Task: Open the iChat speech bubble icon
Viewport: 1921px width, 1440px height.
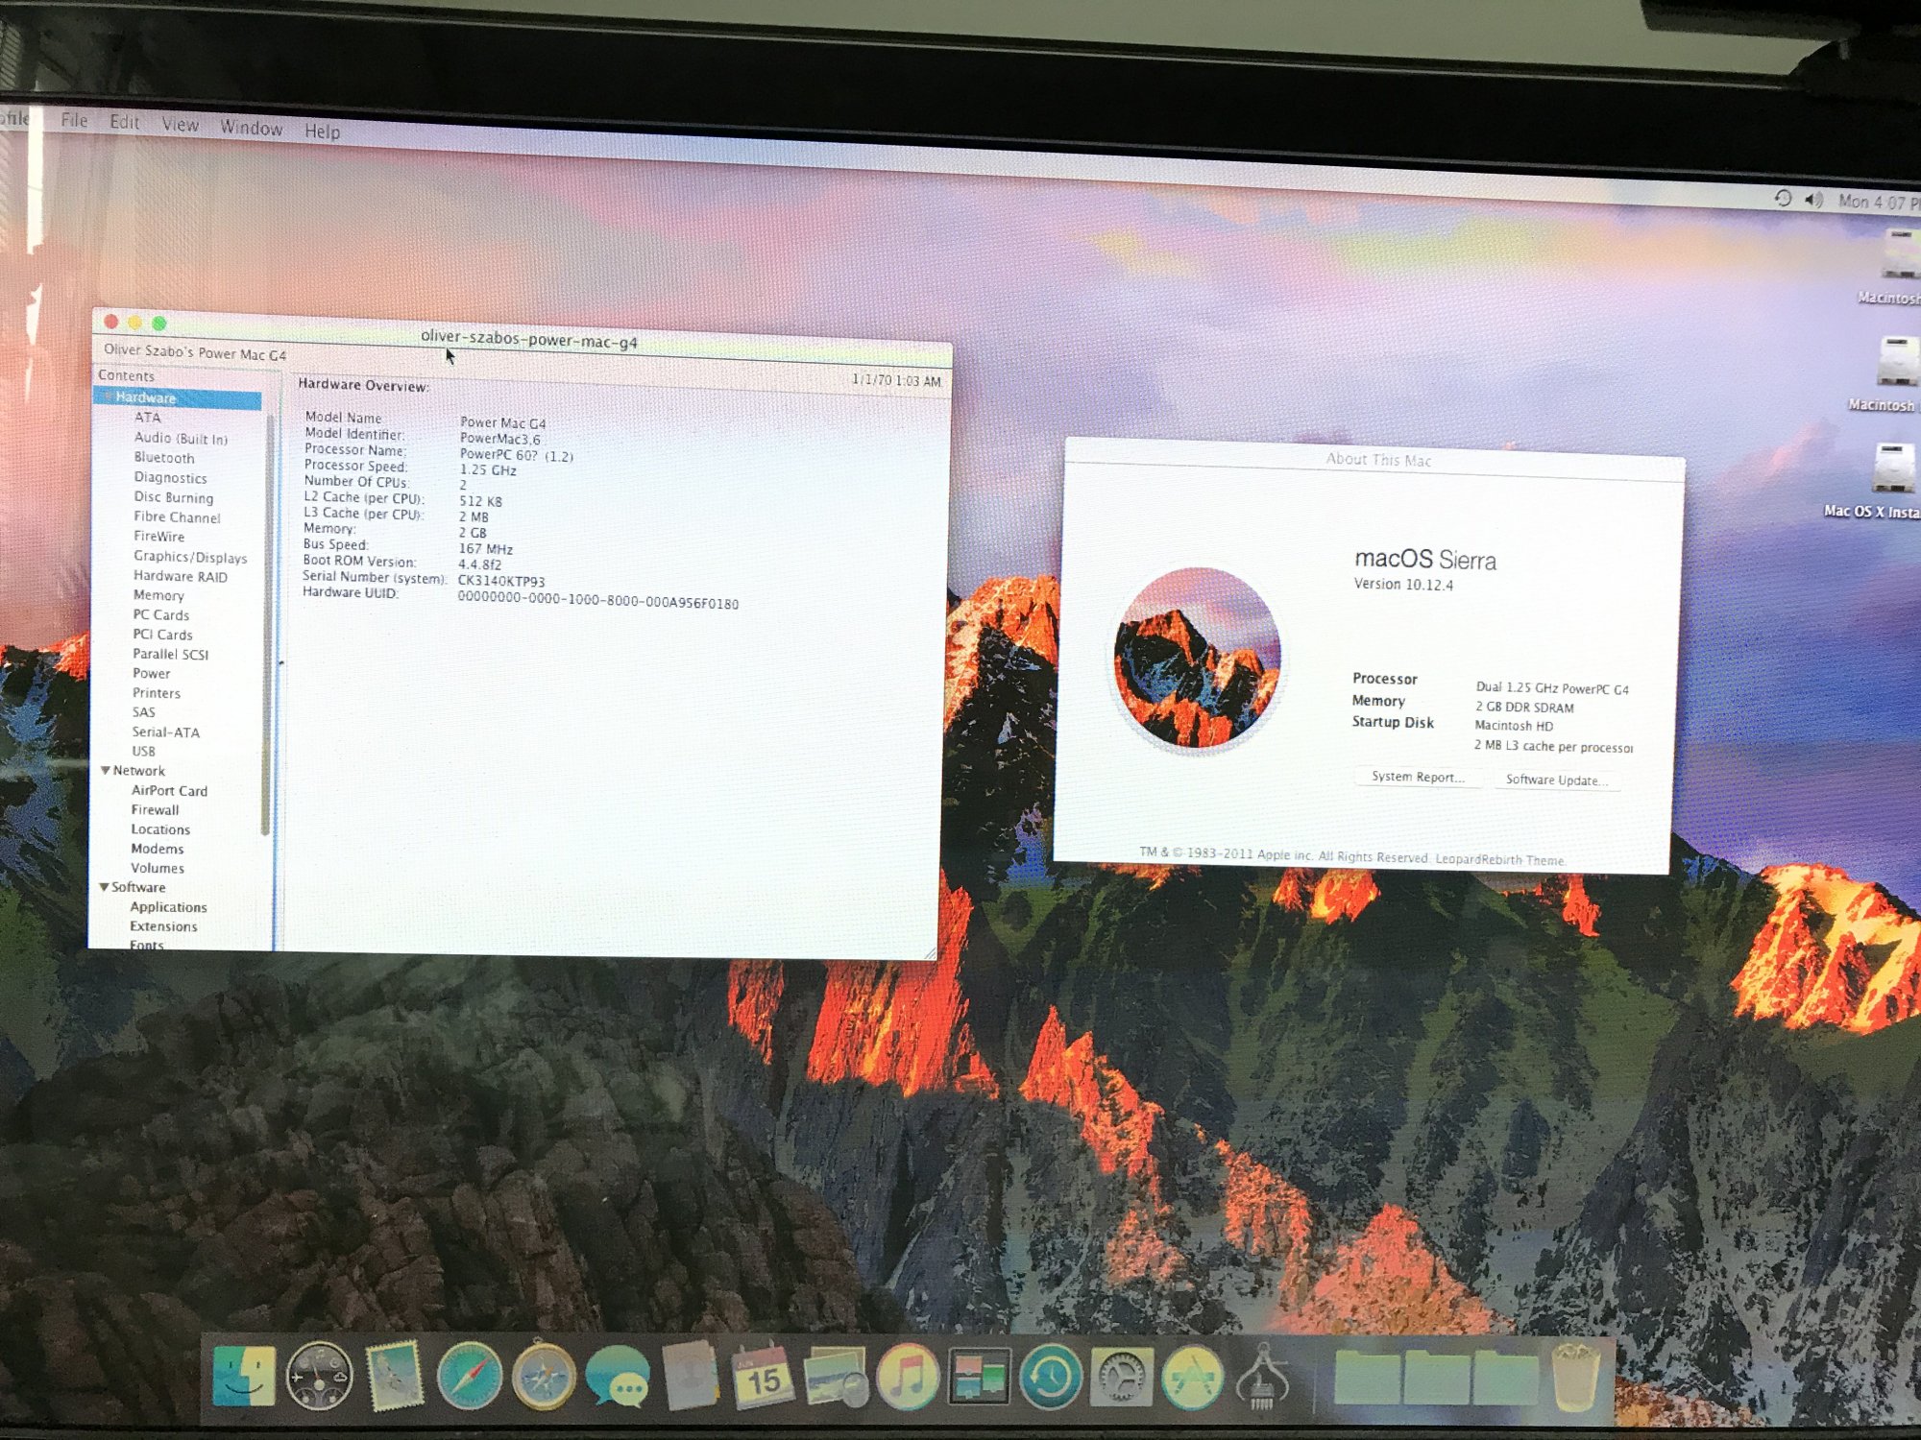Action: tap(617, 1378)
